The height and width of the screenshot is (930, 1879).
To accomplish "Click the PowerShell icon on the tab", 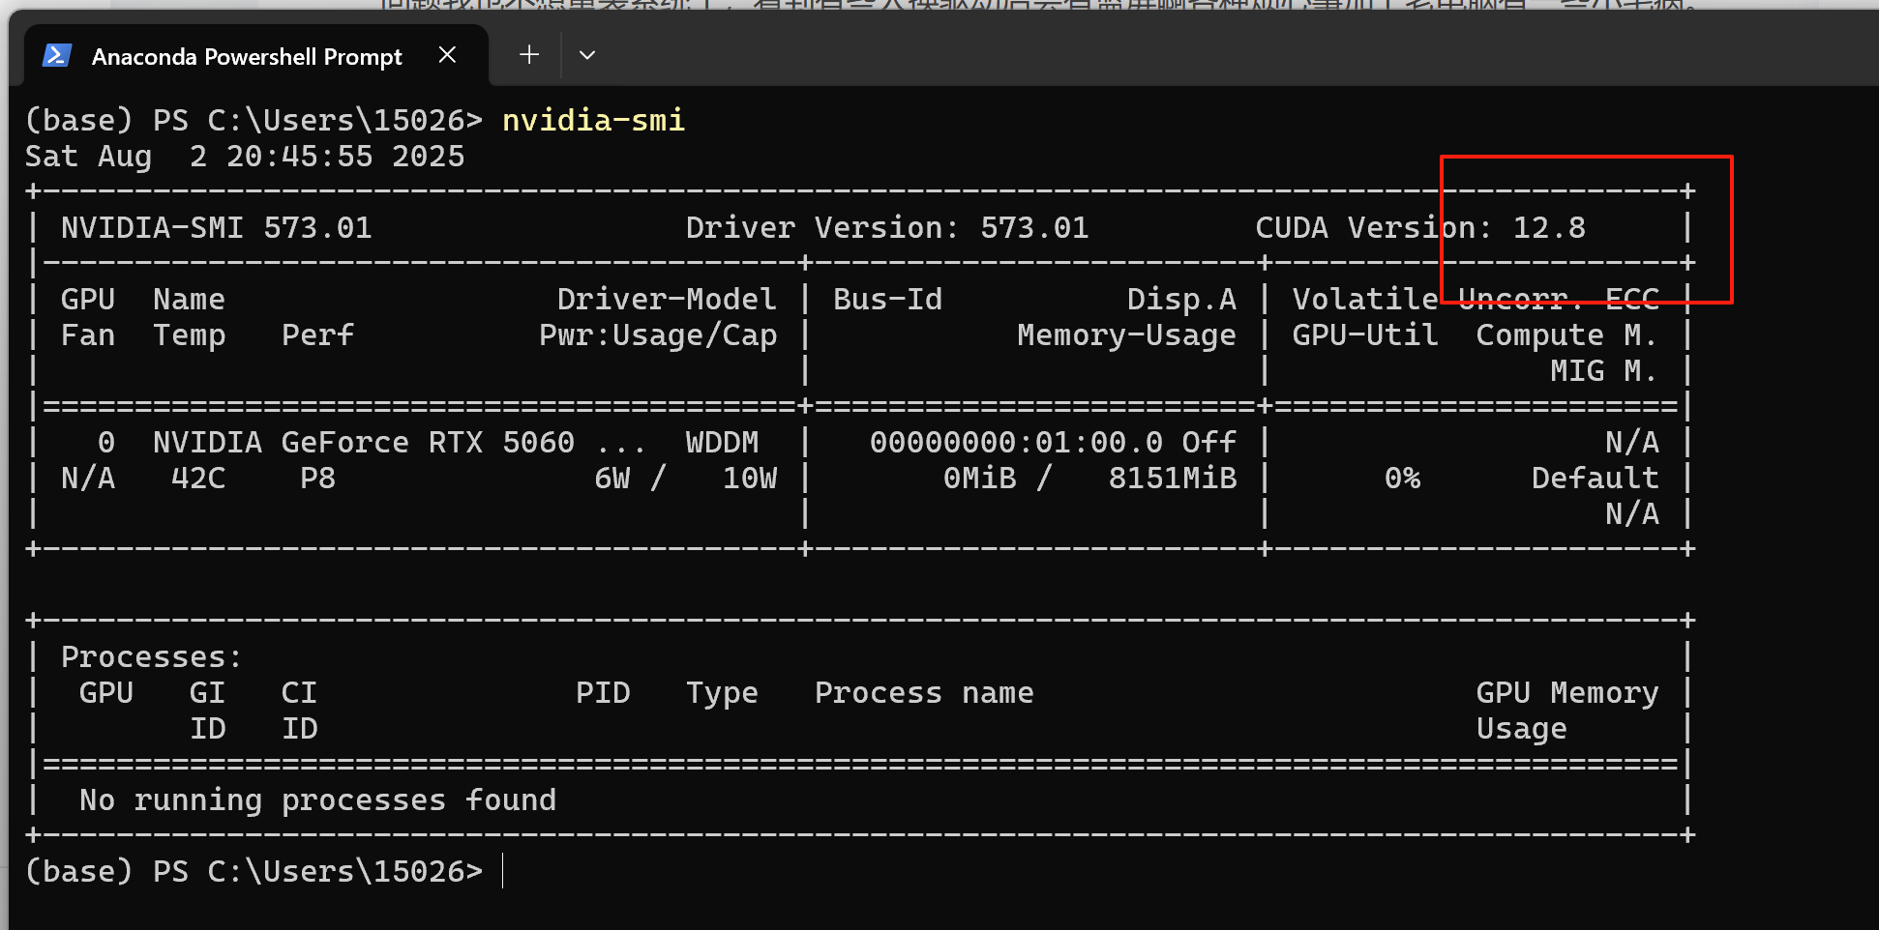I will click(x=57, y=56).
